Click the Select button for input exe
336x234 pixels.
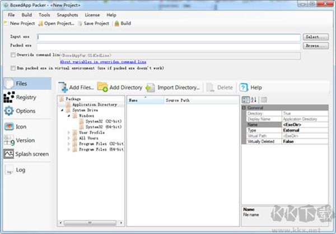tap(316, 37)
